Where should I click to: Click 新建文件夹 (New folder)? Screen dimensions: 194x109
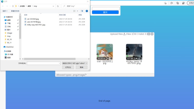pyautogui.click(x=15, y=11)
